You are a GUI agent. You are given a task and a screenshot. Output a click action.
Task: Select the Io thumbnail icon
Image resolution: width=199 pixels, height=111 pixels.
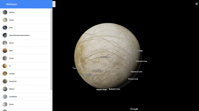5,66
